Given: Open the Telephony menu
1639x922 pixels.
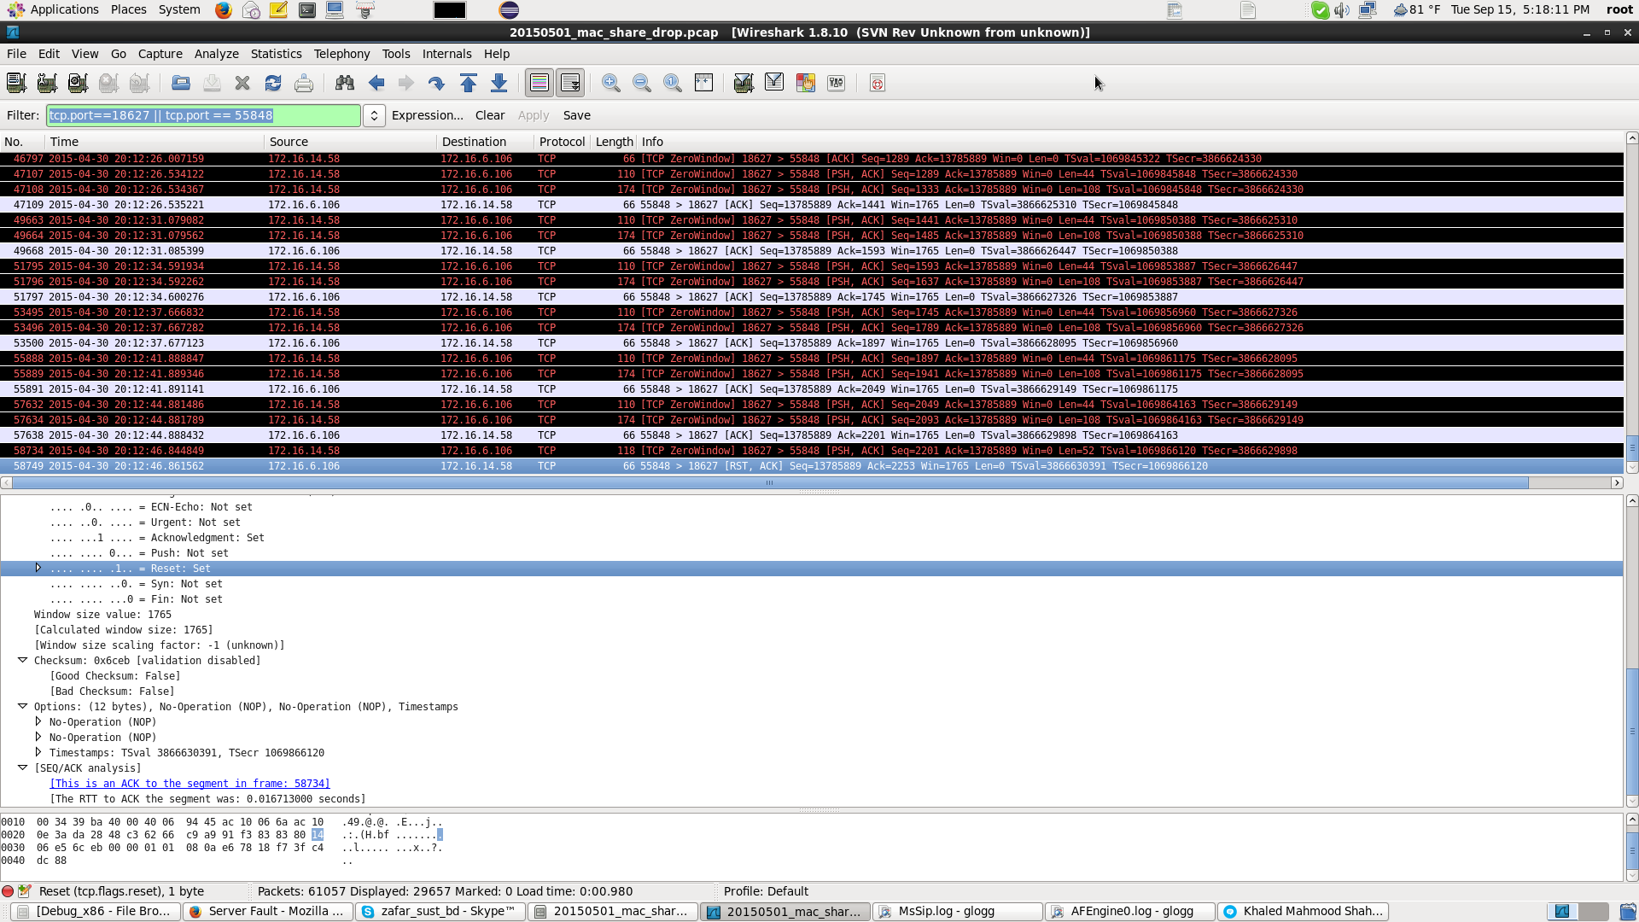Looking at the screenshot, I should [341, 54].
